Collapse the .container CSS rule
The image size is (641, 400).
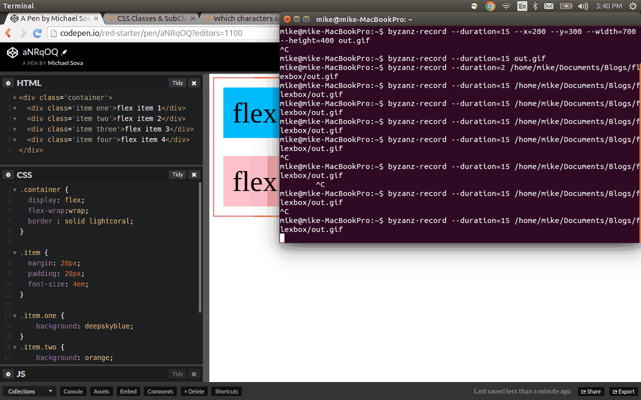point(15,189)
